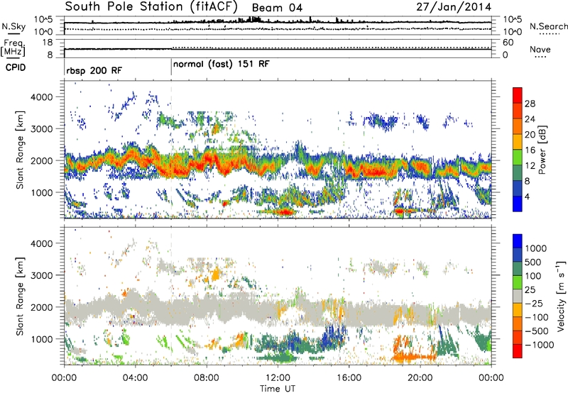Click the '18' frequency axis value
This screenshot has height=393, width=568.
pos(48,43)
